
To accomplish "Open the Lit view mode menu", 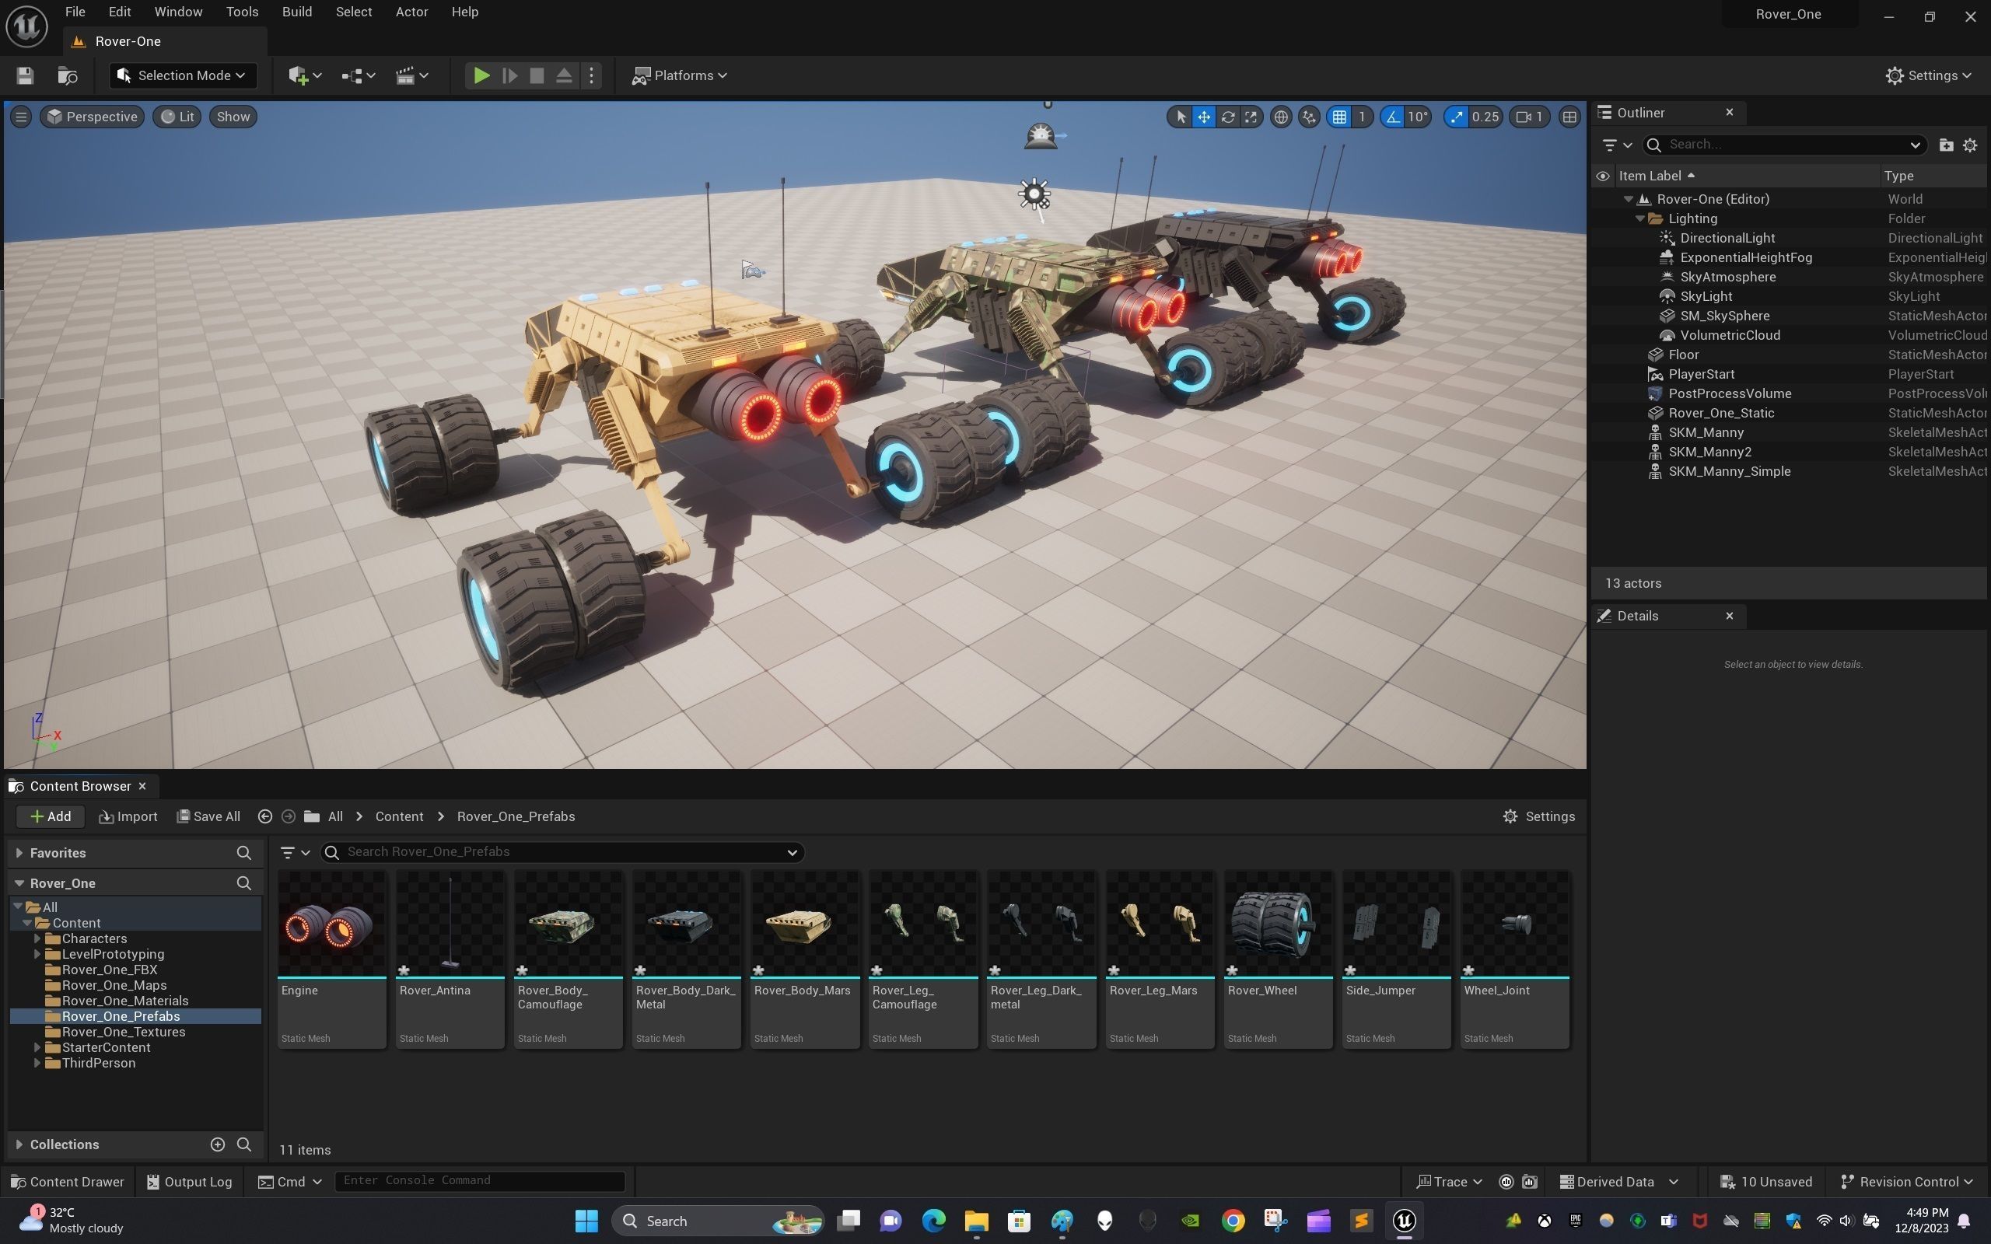I will coord(177,117).
